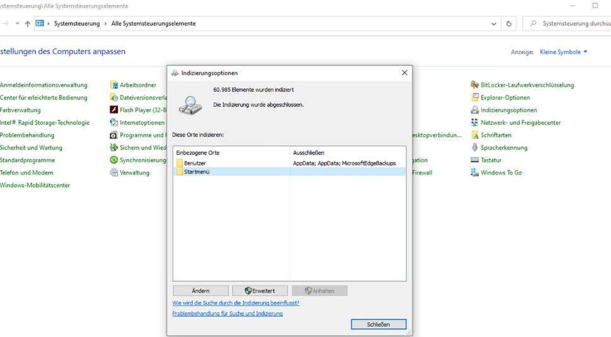611x337 pixels.
Task: Click the Internetoptionen globe icon
Action: coord(113,122)
